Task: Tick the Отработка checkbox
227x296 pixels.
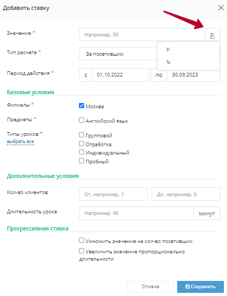Action: (82, 144)
